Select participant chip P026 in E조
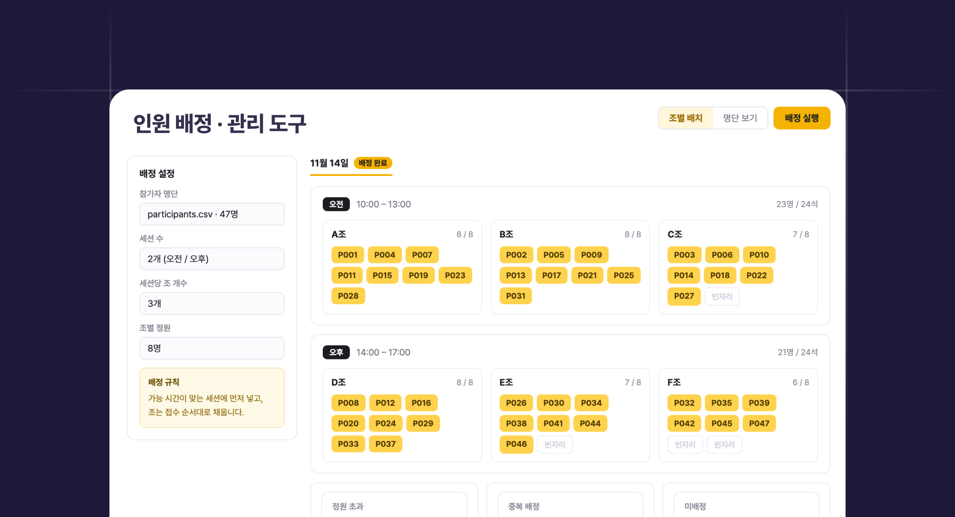The image size is (955, 517). 516,403
